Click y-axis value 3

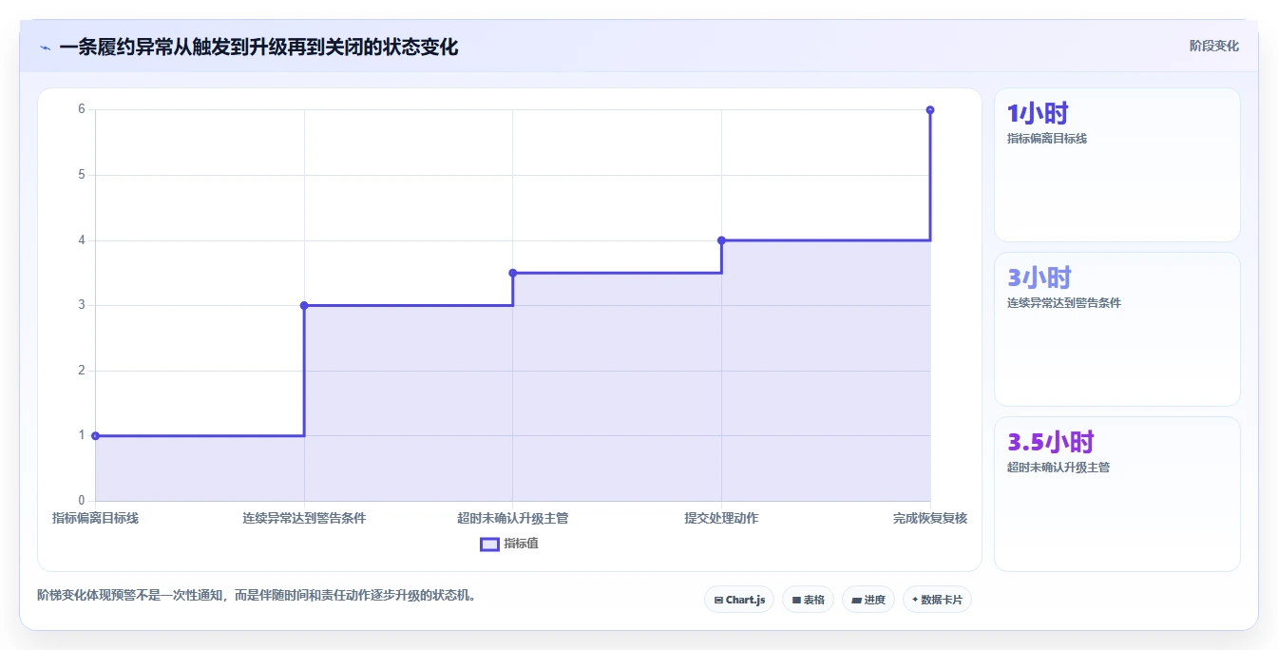[x=82, y=305]
